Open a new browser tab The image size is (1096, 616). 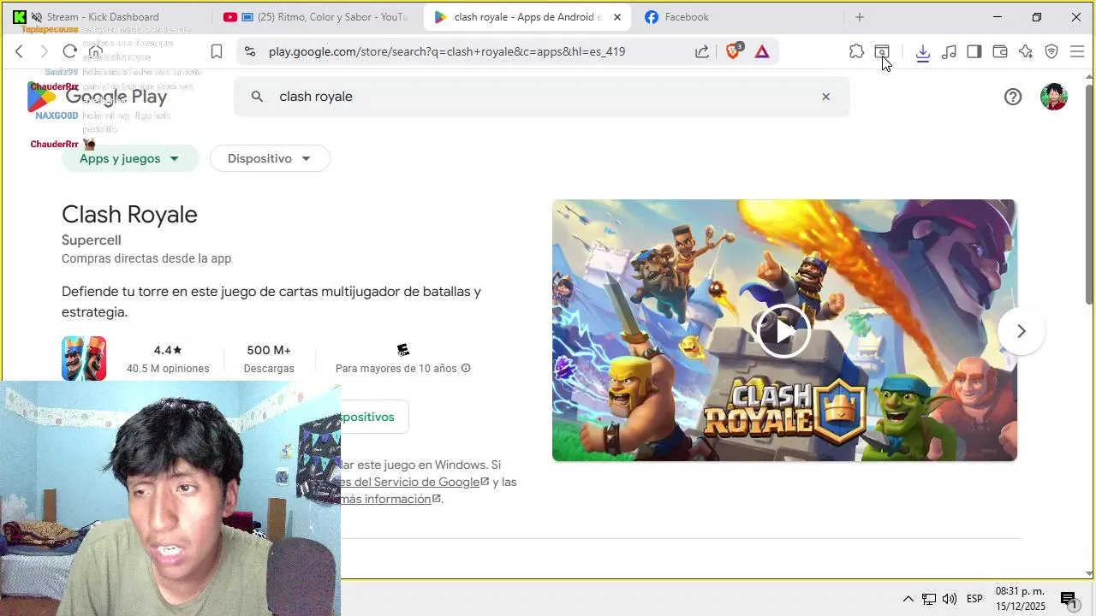[860, 17]
